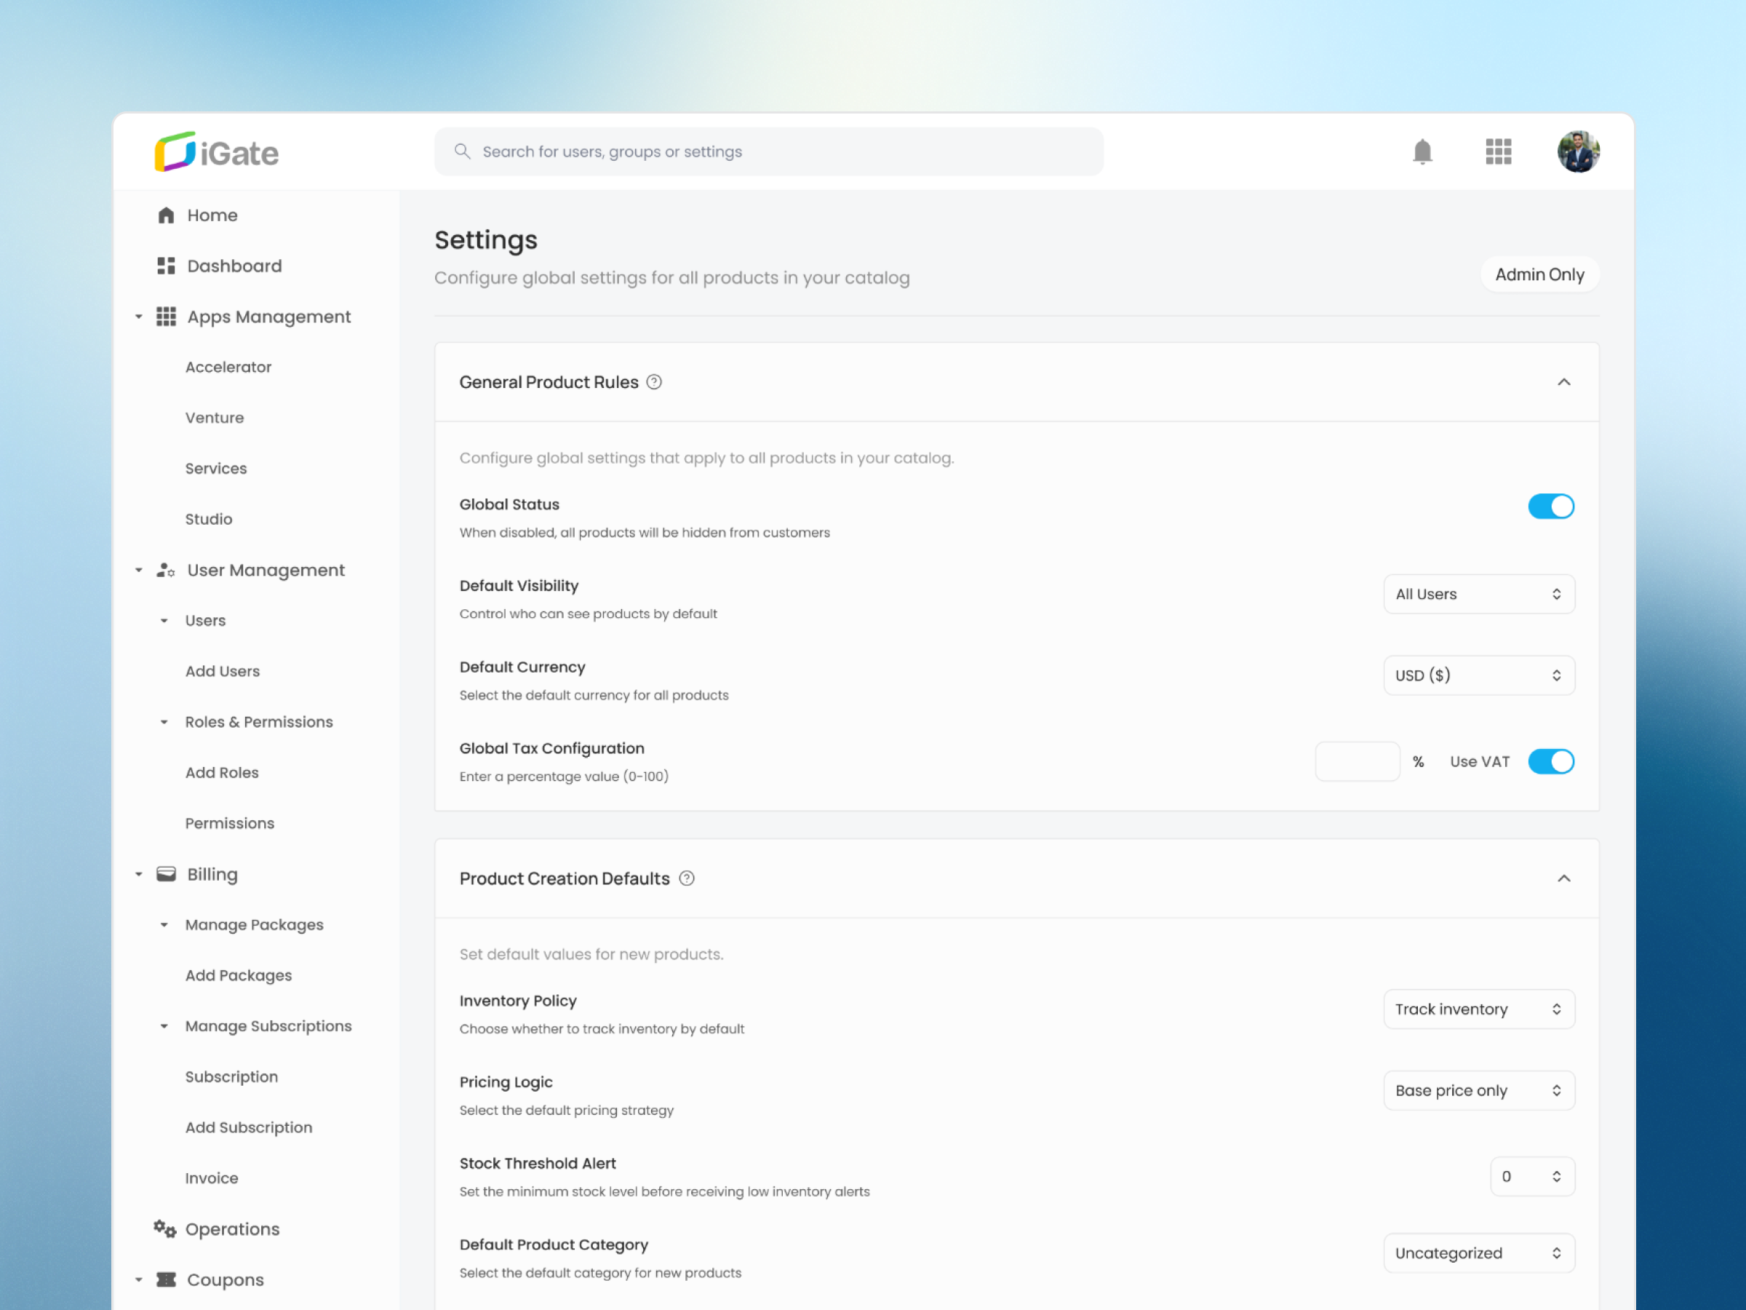Click the user profile avatar

tap(1578, 151)
